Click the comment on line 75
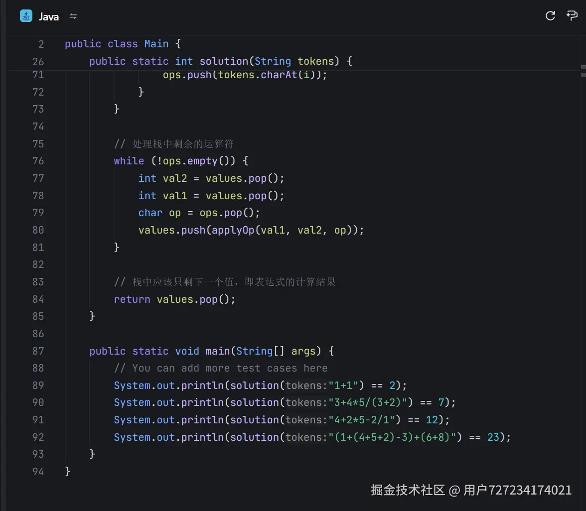The width and height of the screenshot is (586, 511). pos(174,144)
